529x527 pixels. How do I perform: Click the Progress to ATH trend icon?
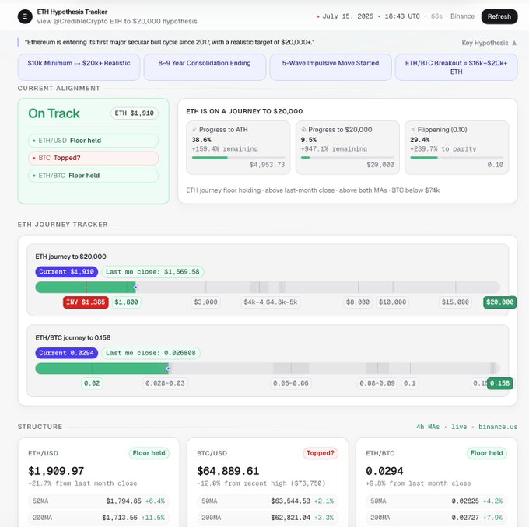pyautogui.click(x=194, y=130)
